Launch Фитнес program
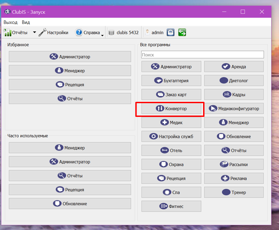This screenshot has width=279, height=230. click(171, 206)
